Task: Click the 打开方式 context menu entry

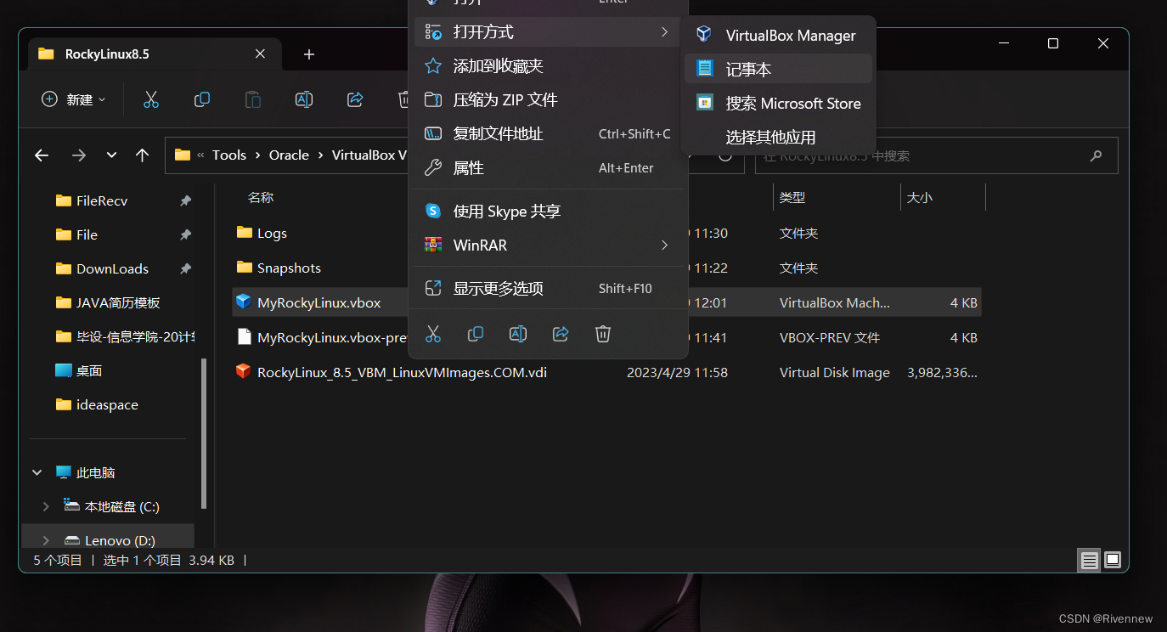Action: pyautogui.click(x=548, y=31)
